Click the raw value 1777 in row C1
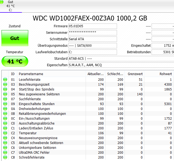The width and height of the screenshot is (174, 161). (x=168, y=128)
